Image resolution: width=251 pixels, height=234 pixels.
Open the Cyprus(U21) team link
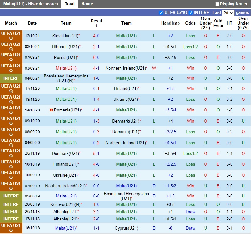coord(126,228)
